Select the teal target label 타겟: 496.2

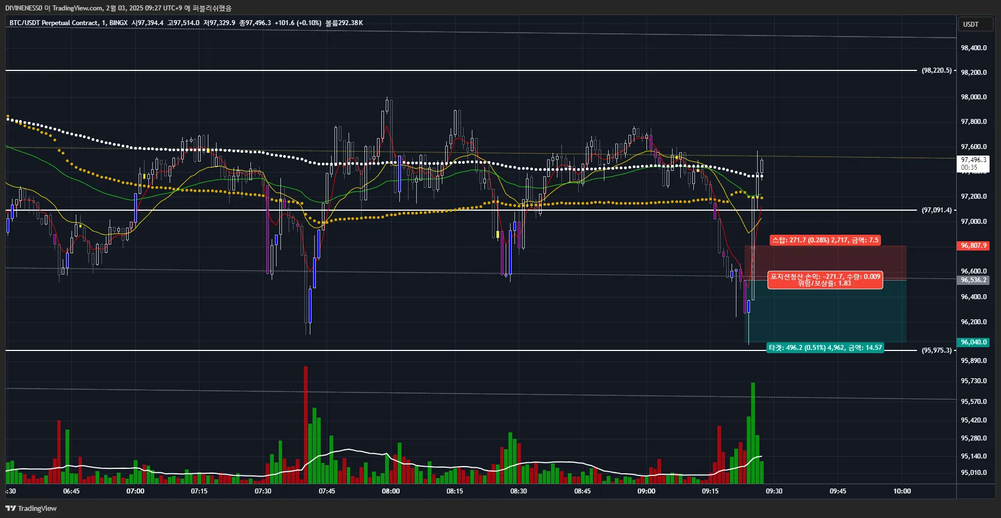pos(825,348)
